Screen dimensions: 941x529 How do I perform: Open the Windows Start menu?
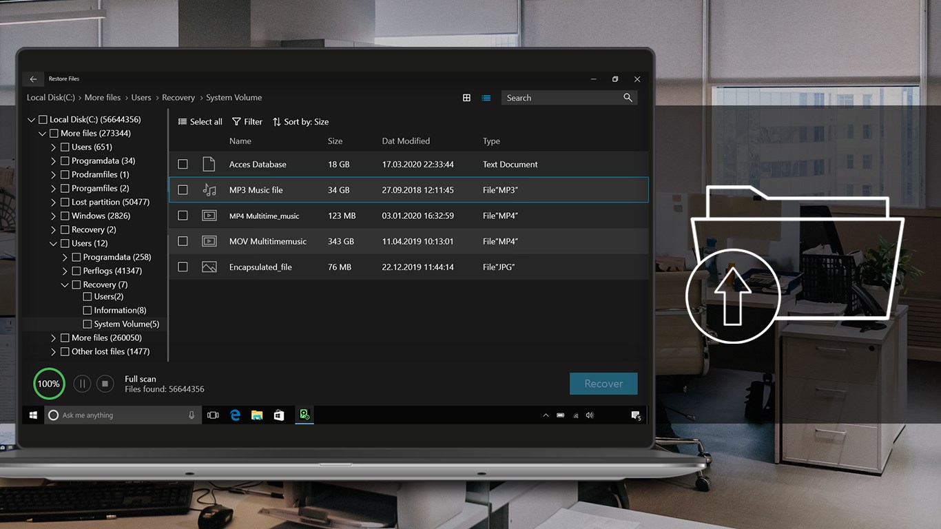[32, 415]
